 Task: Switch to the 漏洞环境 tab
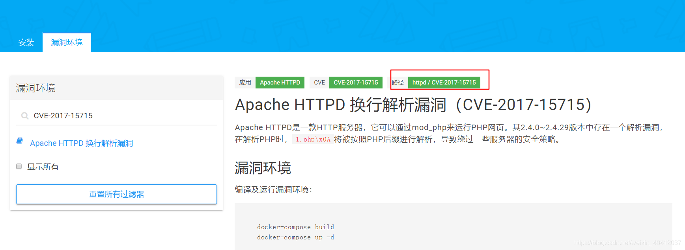[67, 42]
